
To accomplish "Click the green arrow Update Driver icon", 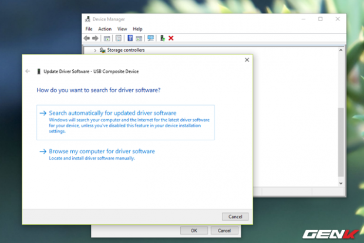I will pos(162,38).
